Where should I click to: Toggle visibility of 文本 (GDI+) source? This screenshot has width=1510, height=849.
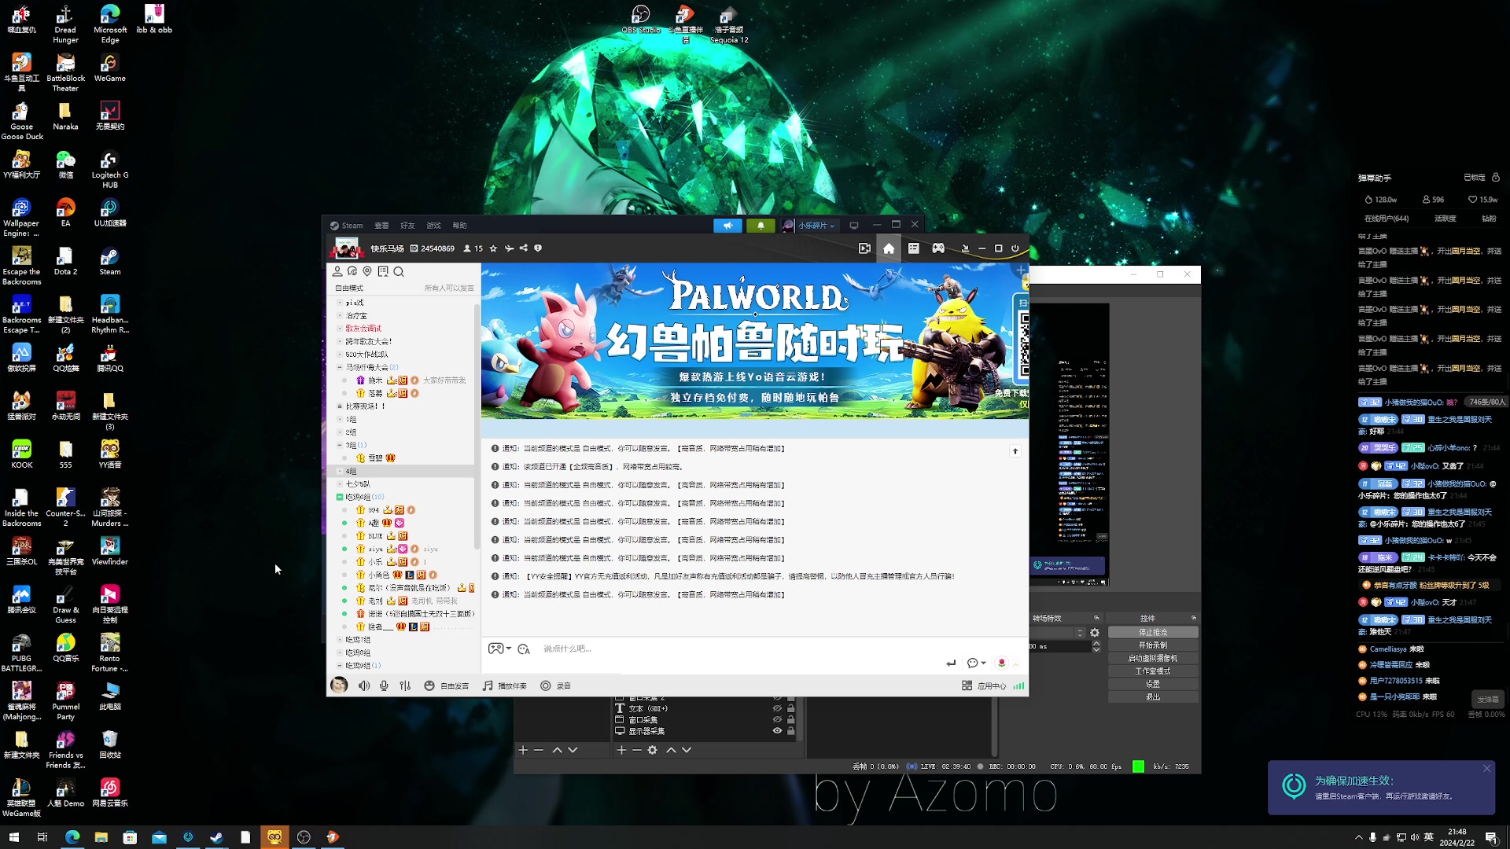coord(777,708)
